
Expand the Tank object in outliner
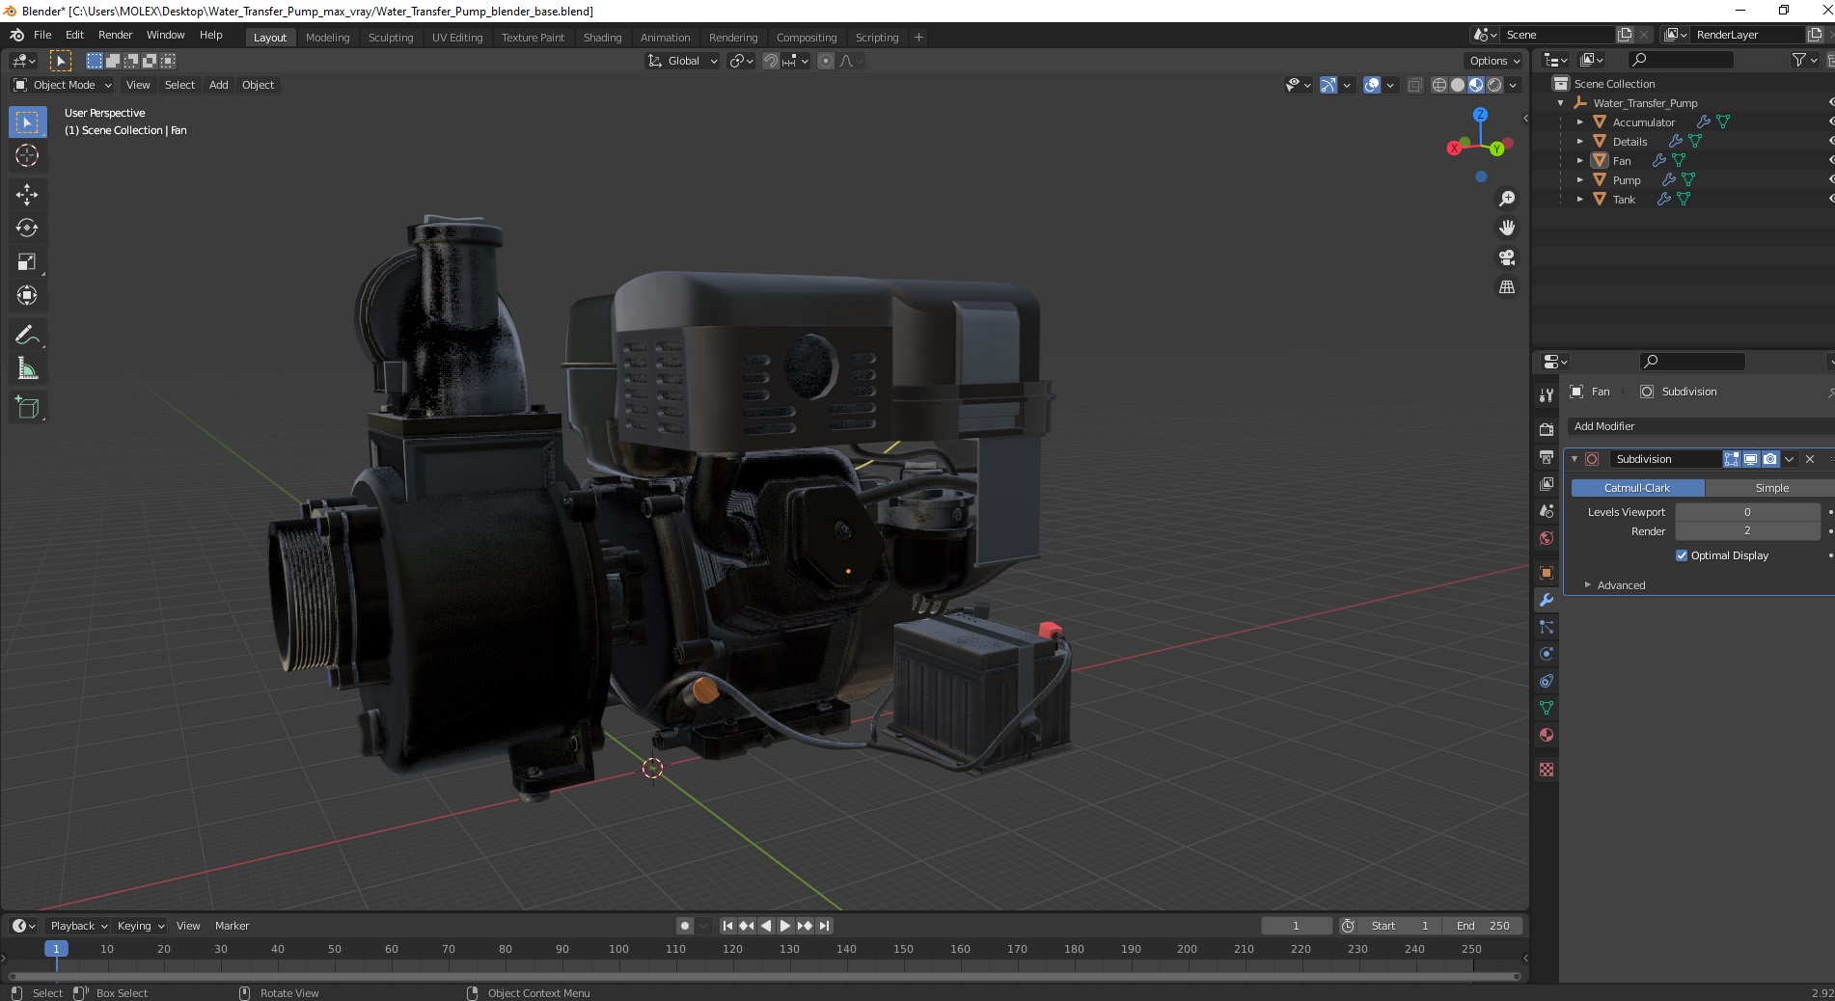(1579, 200)
